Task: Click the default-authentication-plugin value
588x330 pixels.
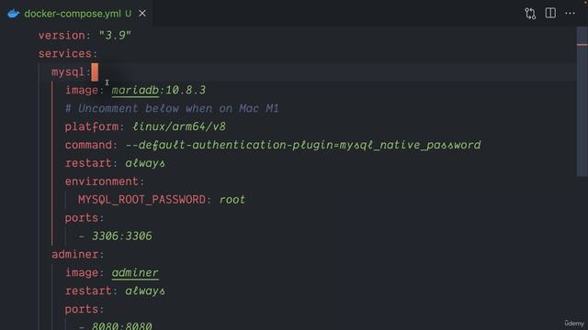Action: coord(303,145)
